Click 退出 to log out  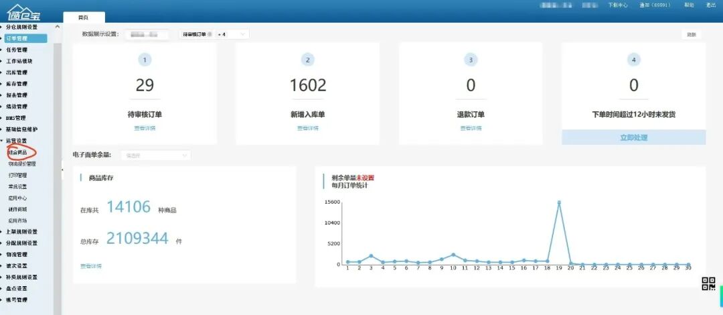tap(710, 5)
